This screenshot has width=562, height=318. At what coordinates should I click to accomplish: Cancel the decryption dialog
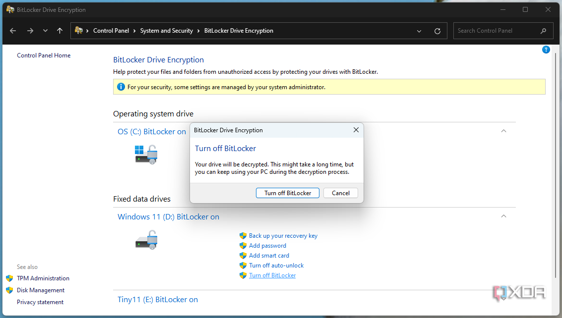[x=340, y=193]
